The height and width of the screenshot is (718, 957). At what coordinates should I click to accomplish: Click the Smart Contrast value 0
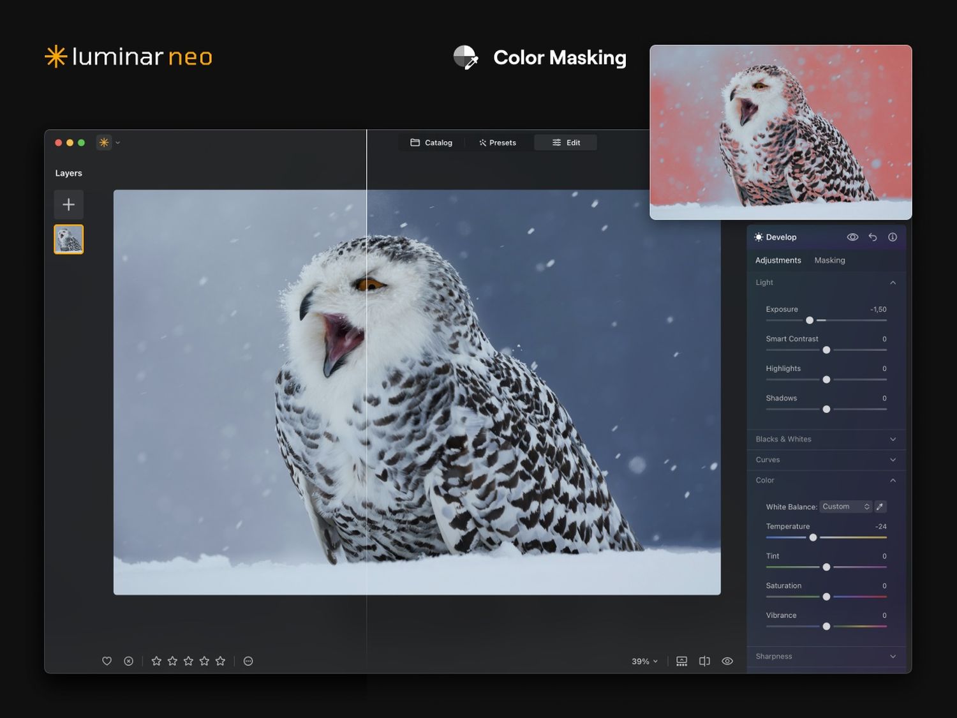[x=884, y=339]
